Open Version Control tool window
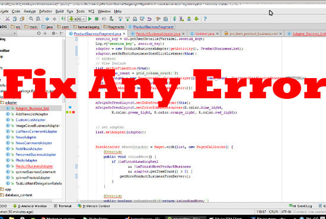The image size is (326, 219). click(x=94, y=206)
